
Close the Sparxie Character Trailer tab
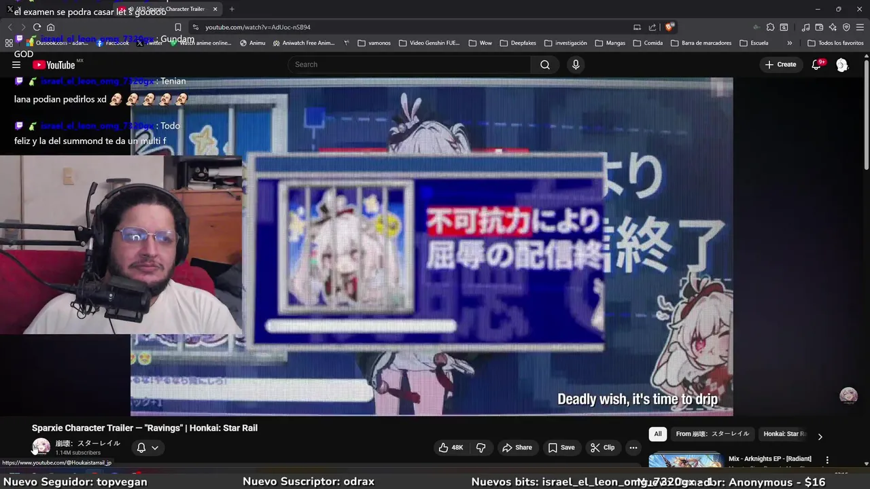(215, 9)
